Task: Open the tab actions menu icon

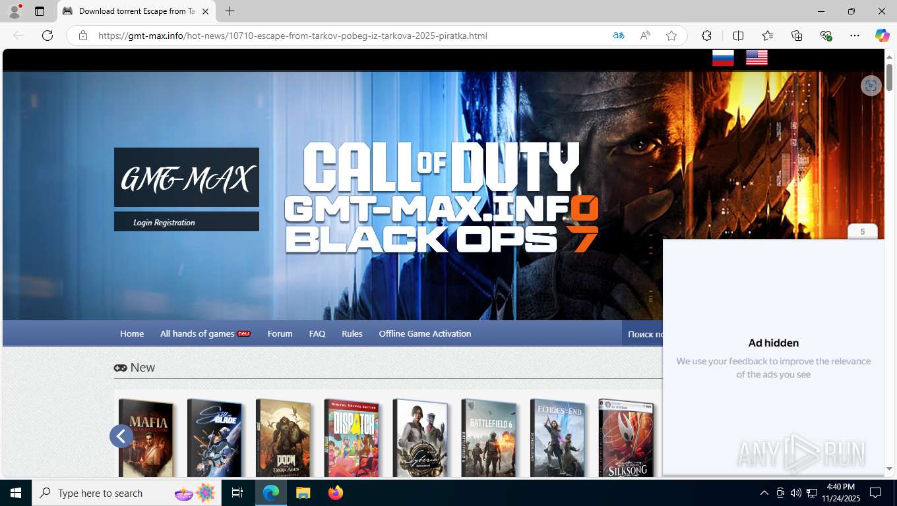Action: (x=40, y=11)
